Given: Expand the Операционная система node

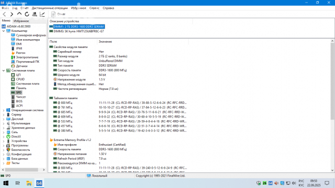Looking at the screenshot, I should tap(4, 110).
